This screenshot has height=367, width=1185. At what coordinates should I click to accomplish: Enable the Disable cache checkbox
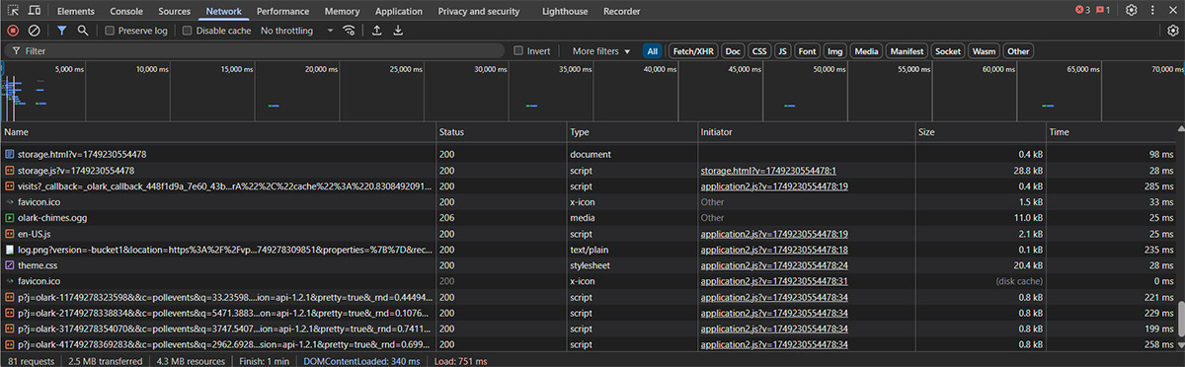coord(188,31)
